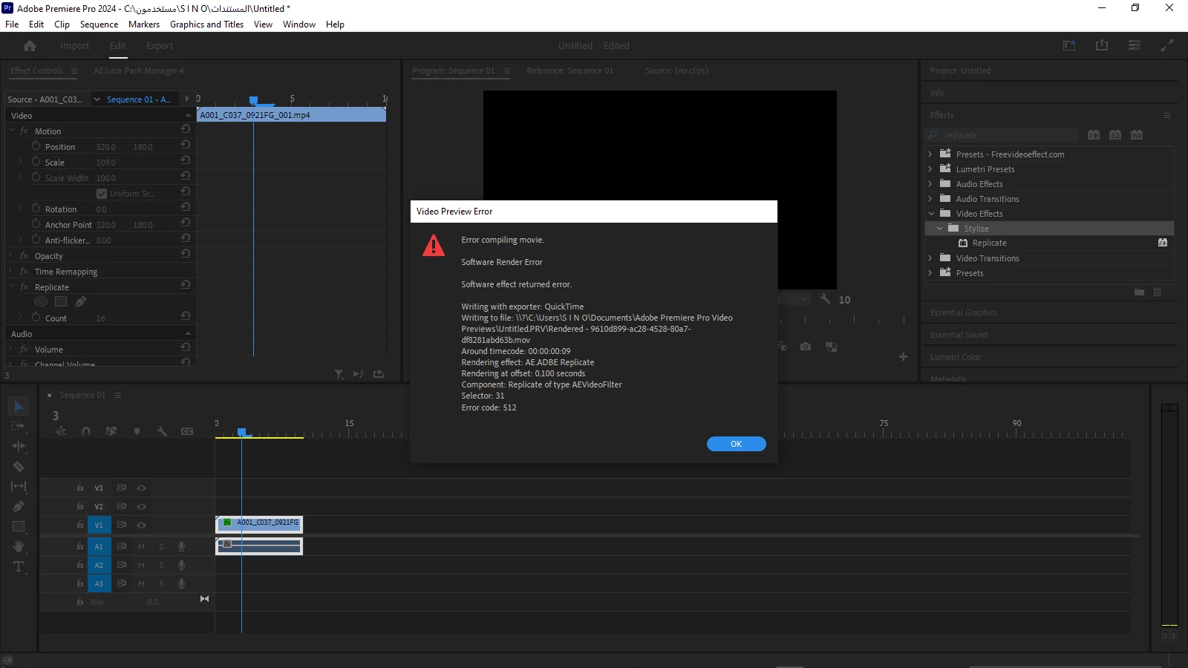Expand the Lumetri Presets folder

pyautogui.click(x=930, y=169)
